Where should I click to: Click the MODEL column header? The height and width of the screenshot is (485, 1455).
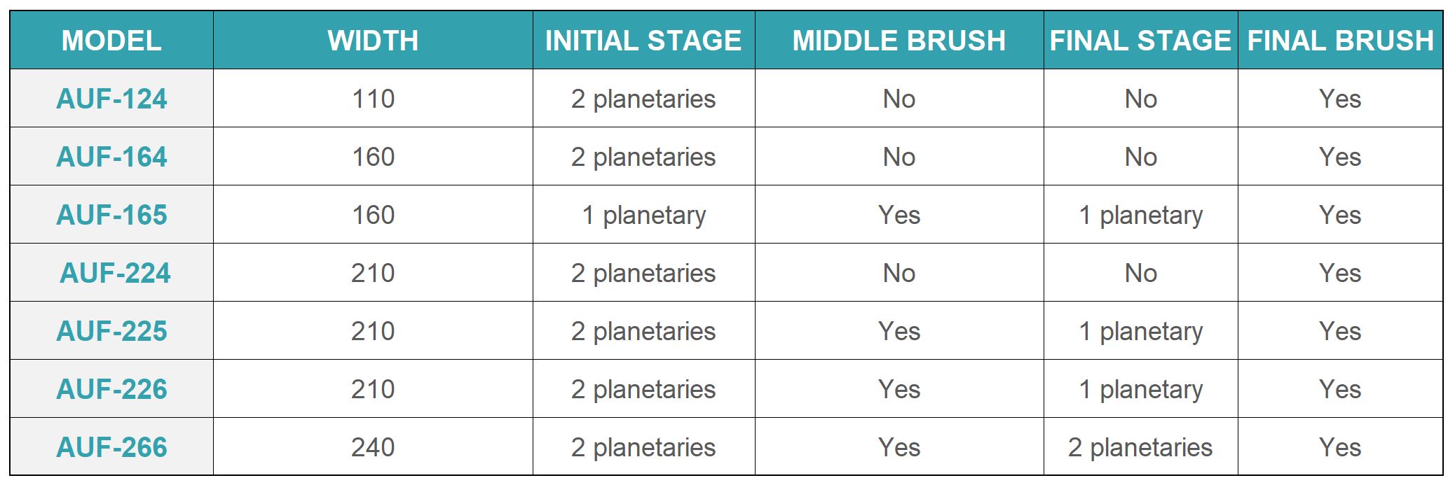point(111,41)
